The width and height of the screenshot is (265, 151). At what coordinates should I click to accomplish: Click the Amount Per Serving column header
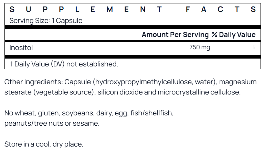click(175, 35)
